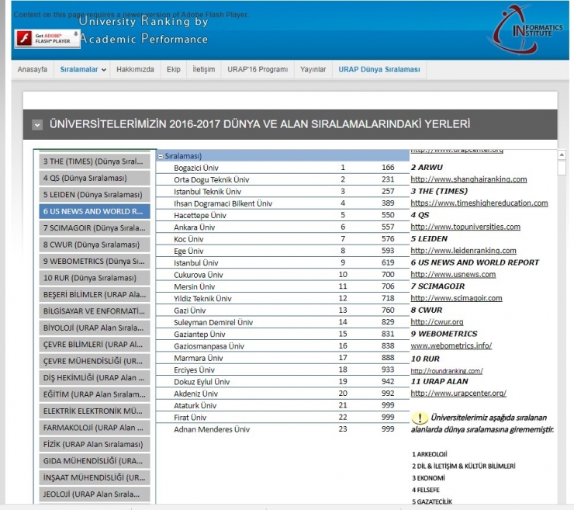The image size is (574, 510).
Task: Open the URAP'16 Programı menu item
Action: [x=258, y=69]
